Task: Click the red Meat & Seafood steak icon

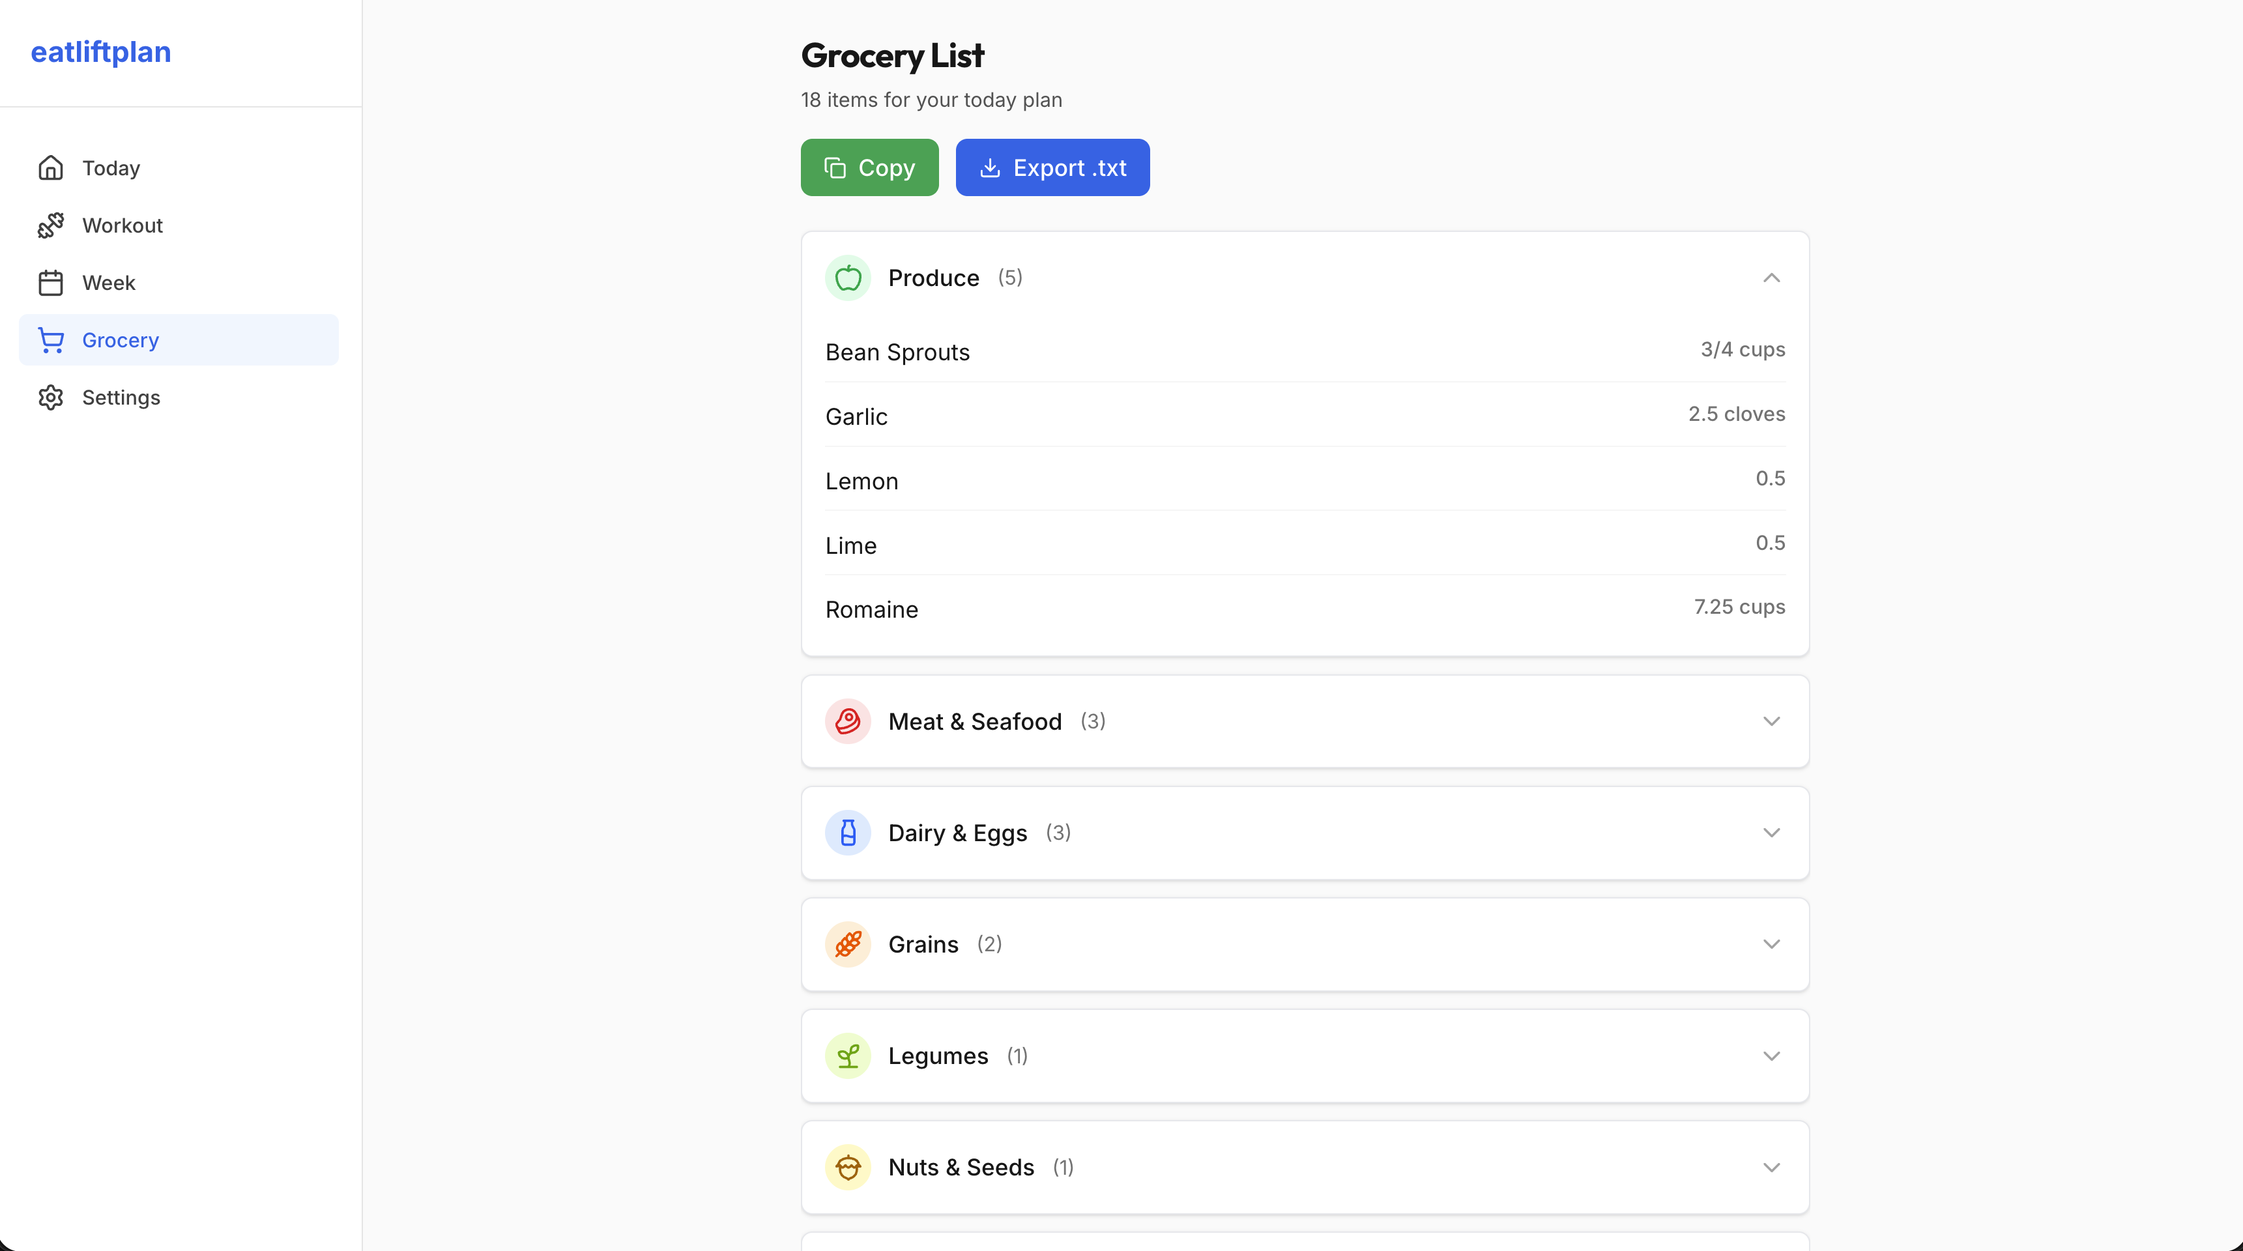Action: [847, 721]
